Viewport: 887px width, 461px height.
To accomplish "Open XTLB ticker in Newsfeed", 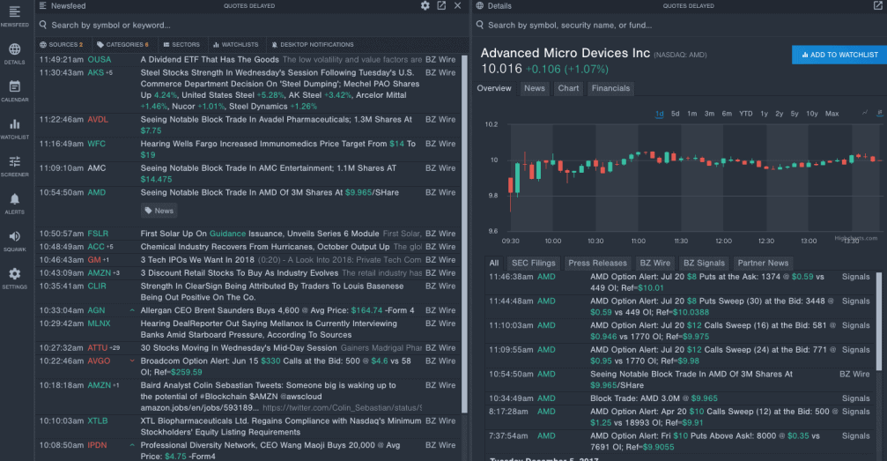I will (x=97, y=420).
